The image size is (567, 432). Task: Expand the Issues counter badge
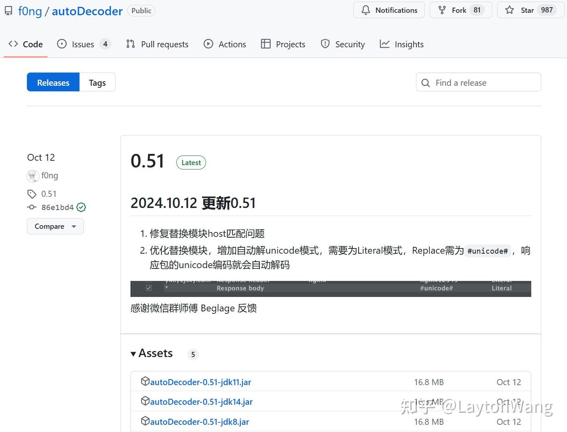(105, 44)
